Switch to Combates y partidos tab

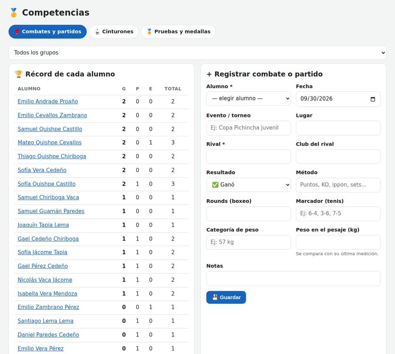pos(48,32)
